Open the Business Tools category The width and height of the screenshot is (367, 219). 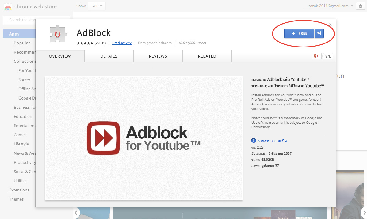point(24,107)
